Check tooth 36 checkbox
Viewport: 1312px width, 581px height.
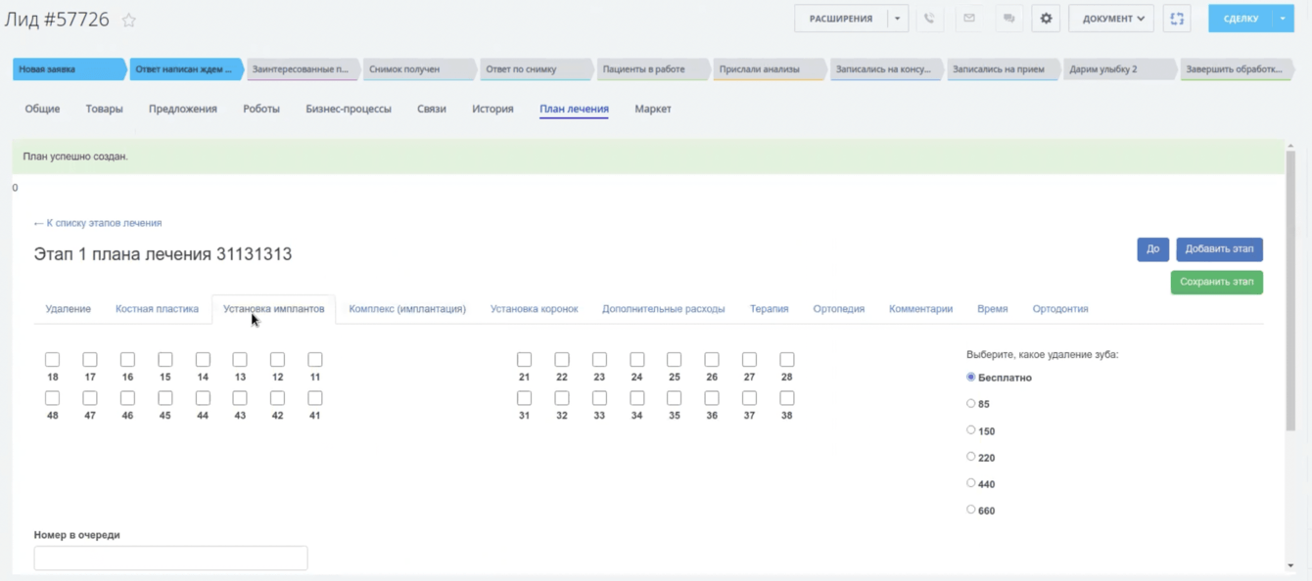pos(712,398)
